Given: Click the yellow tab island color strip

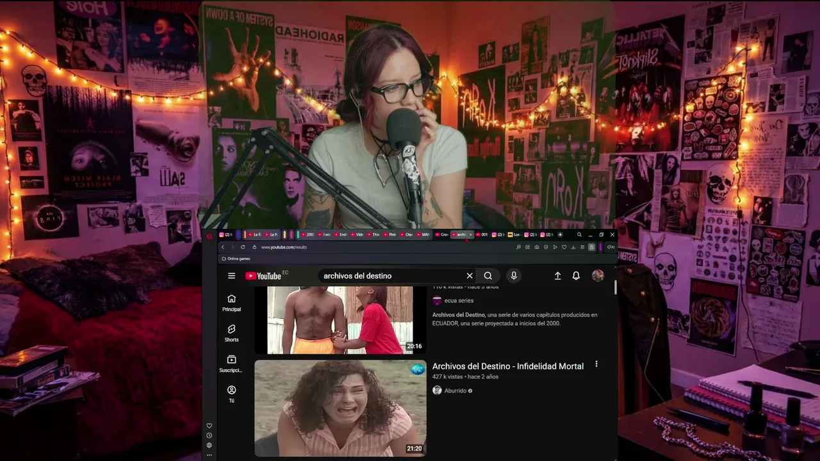Looking at the screenshot, I should click(284, 235).
